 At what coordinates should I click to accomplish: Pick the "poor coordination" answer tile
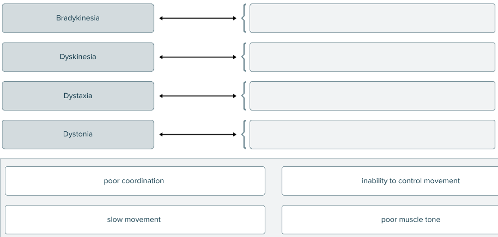pyautogui.click(x=134, y=181)
